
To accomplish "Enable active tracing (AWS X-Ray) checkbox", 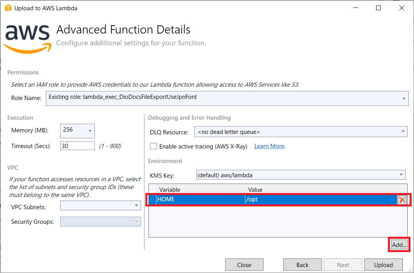I will (153, 146).
